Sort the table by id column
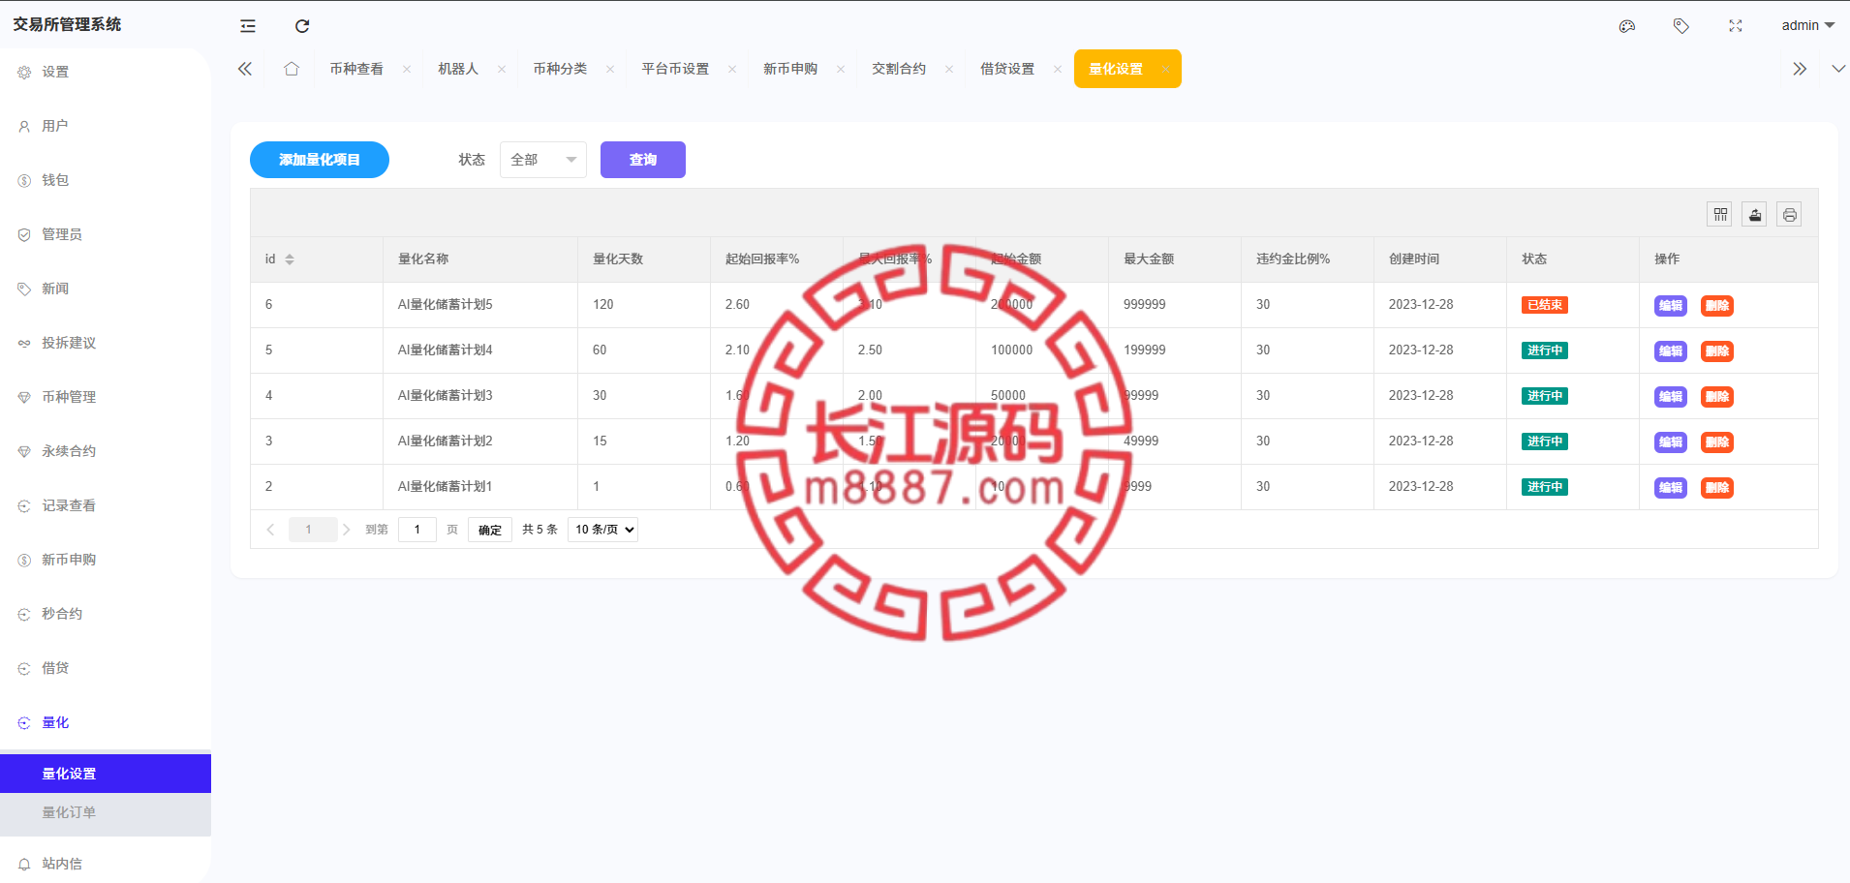Viewport: 1850px width, 883px height. coord(290,259)
